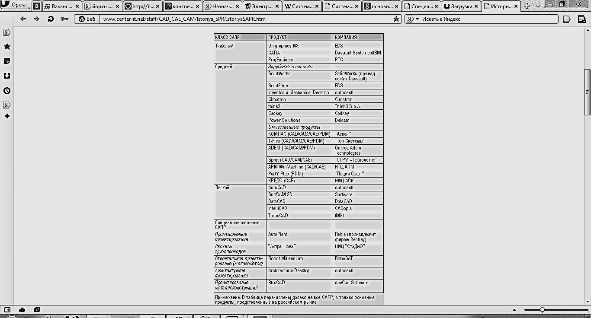Viewport: 591px width, 318px height.
Task: Go forward with the right arrow
Action: click(37, 19)
